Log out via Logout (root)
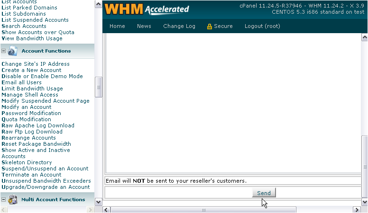 (262, 26)
